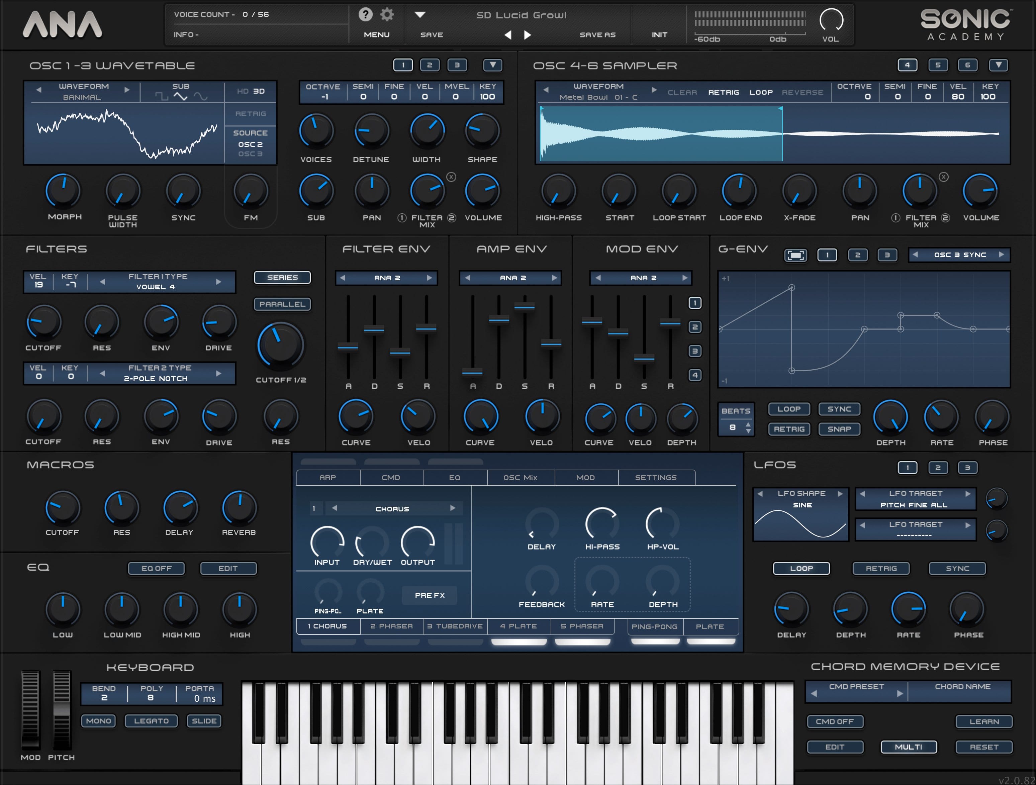Image resolution: width=1036 pixels, height=785 pixels.
Task: Enable LOOP on the OSC 4-6 sampler
Action: click(761, 92)
